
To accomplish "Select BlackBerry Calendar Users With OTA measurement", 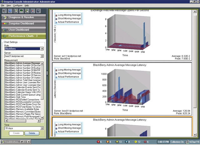I will (22, 92).
